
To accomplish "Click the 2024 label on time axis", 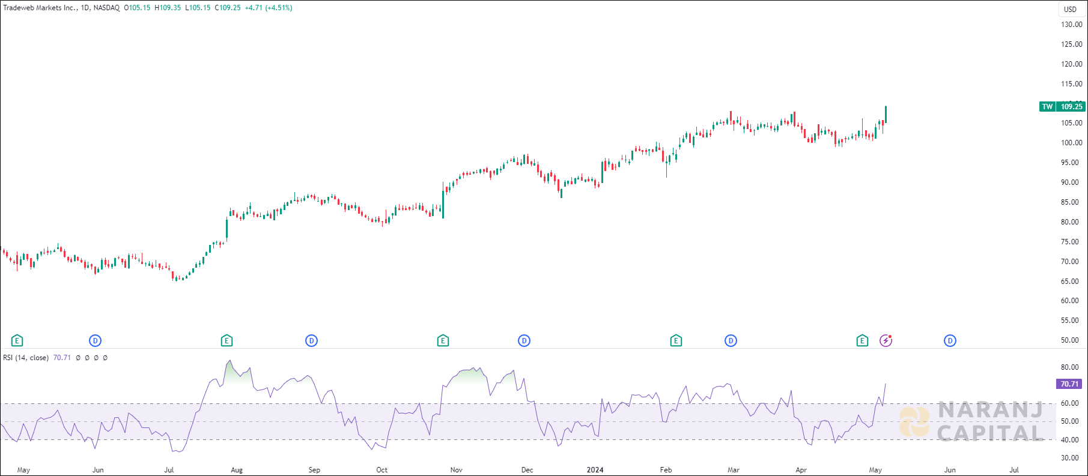I will [595, 470].
